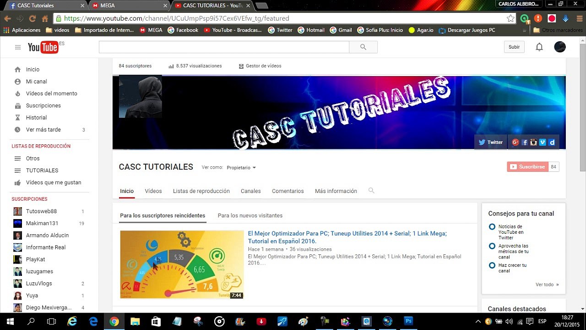Open the Instagram icon on the banner
The width and height of the screenshot is (586, 330).
(x=533, y=142)
